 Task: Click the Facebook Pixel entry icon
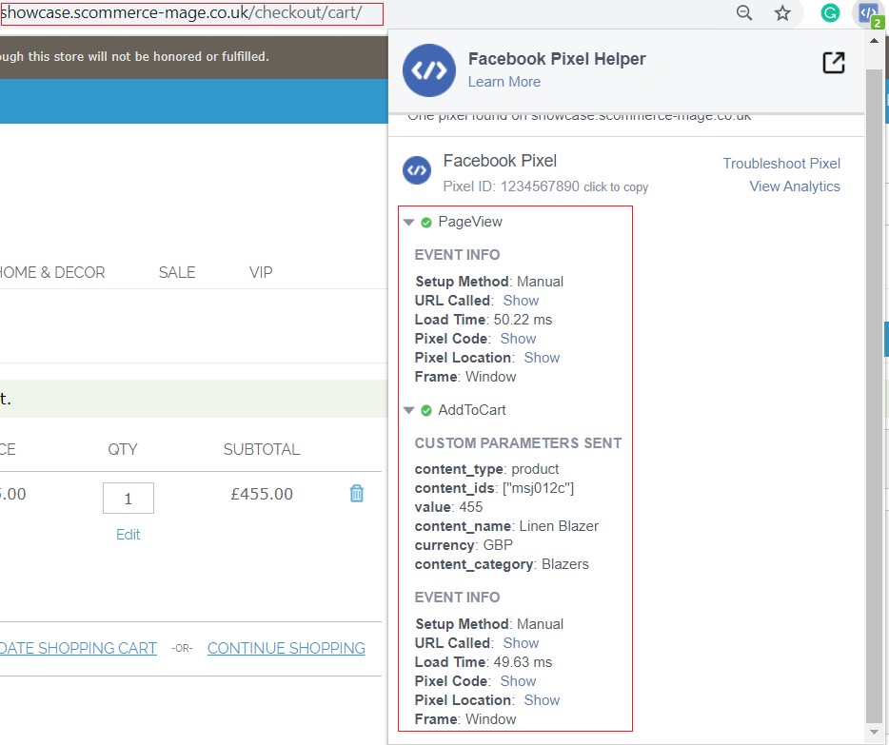(417, 170)
